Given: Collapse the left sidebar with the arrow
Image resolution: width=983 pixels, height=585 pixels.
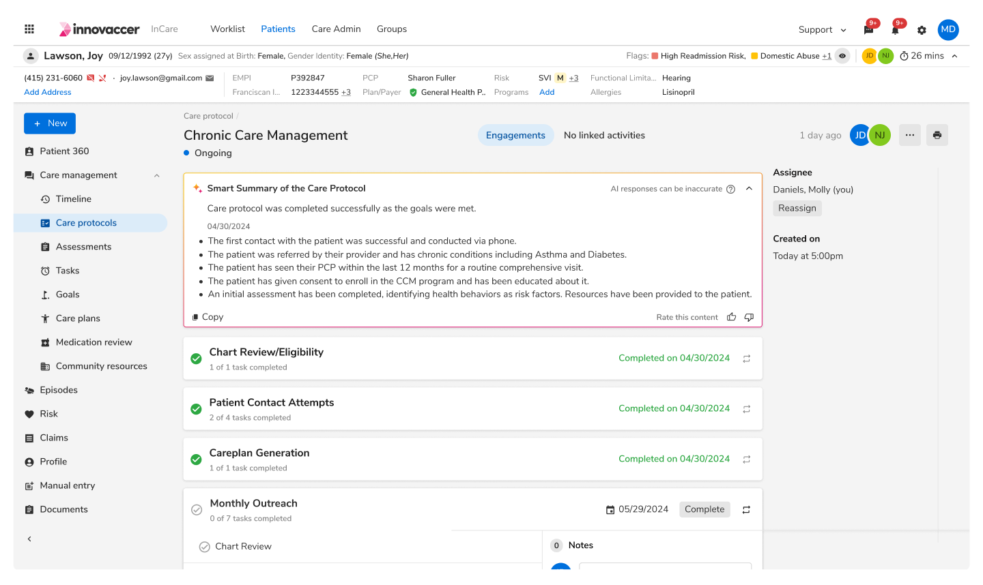Looking at the screenshot, I should [29, 539].
